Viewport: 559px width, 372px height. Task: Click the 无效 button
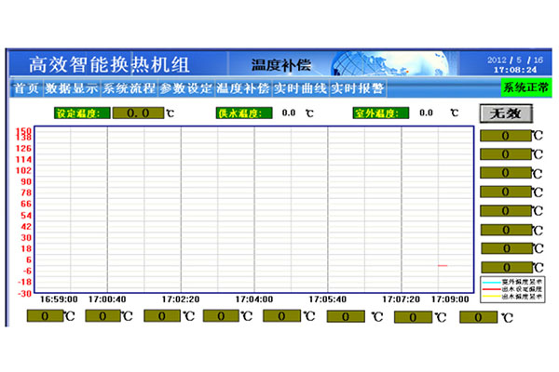[506, 113]
